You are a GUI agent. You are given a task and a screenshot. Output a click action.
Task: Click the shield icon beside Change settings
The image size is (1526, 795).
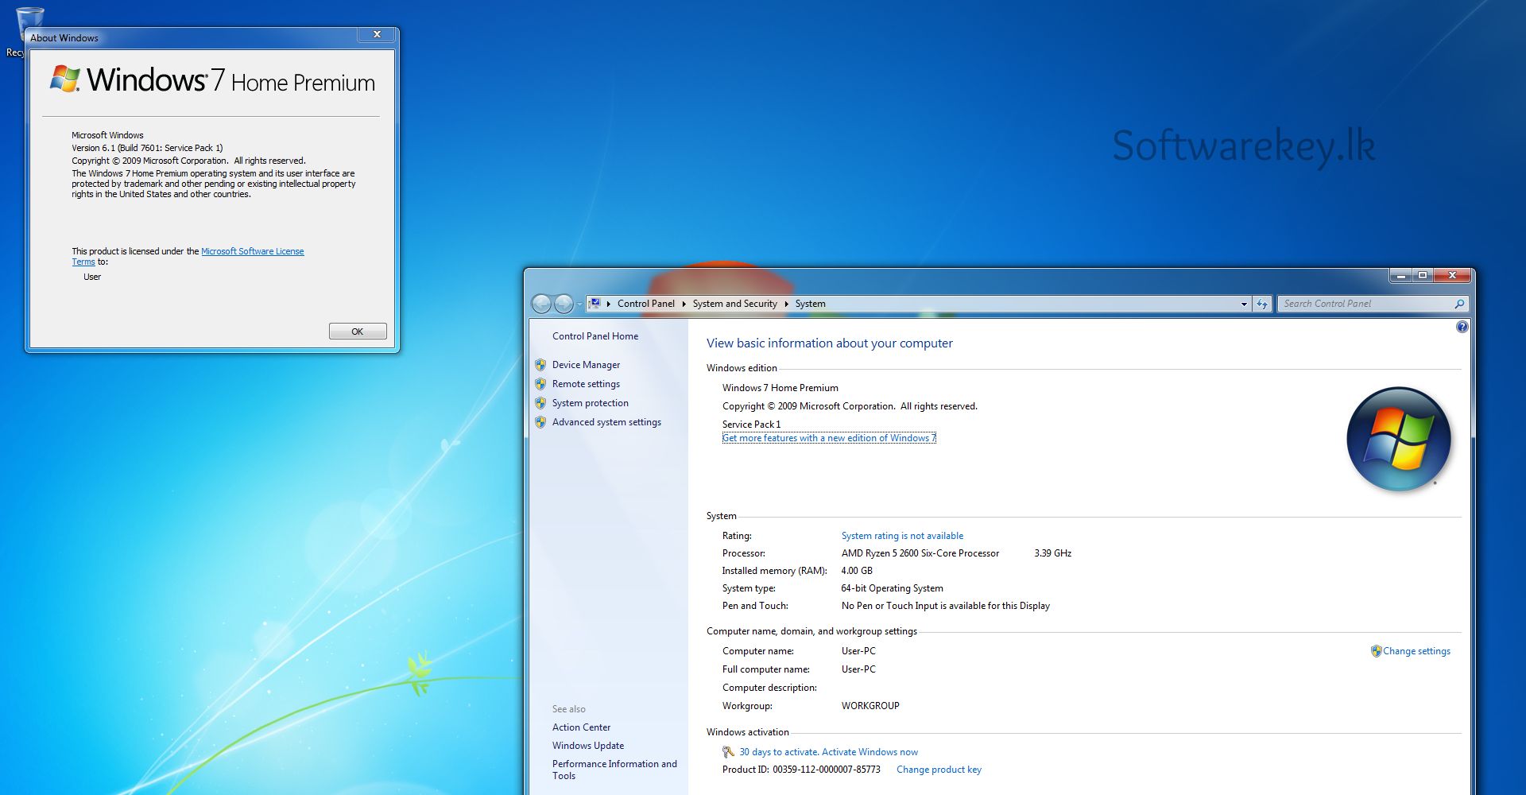tap(1376, 651)
